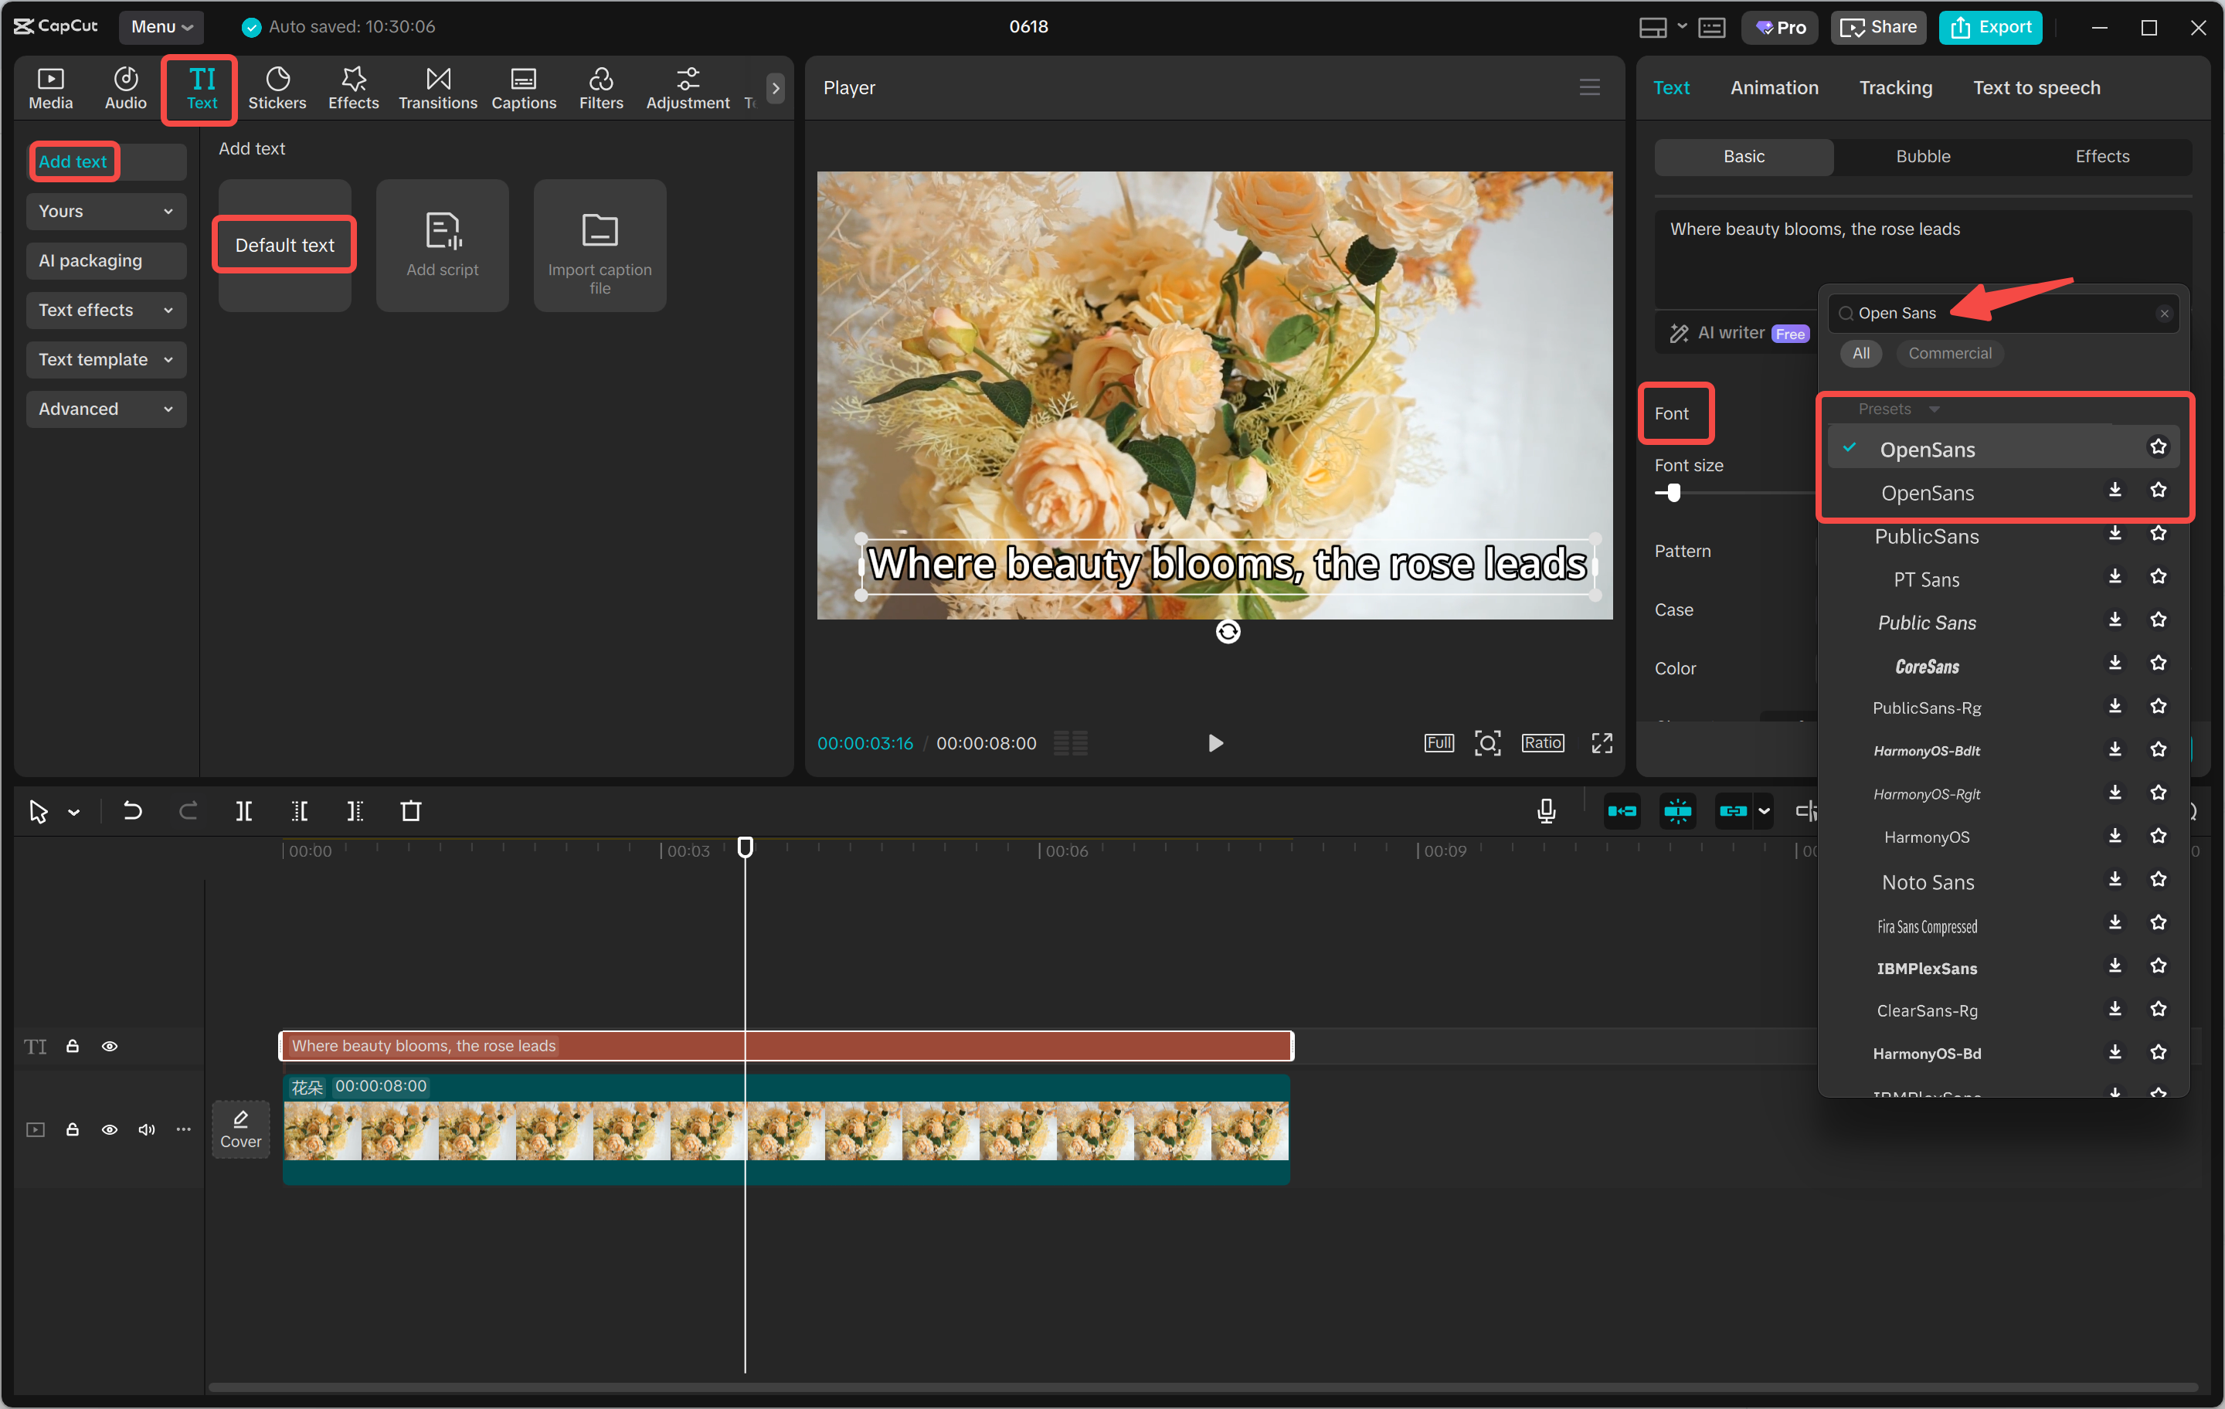Viewport: 2225px width, 1409px height.
Task: Click the Export button
Action: (x=1990, y=27)
